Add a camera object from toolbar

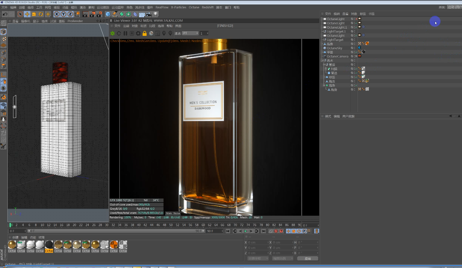149,14
